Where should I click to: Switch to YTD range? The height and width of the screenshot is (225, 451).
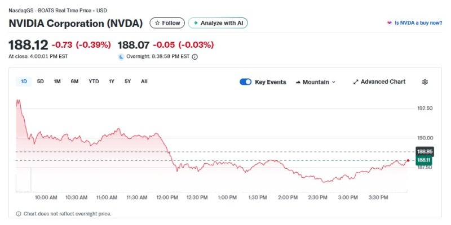tap(94, 82)
